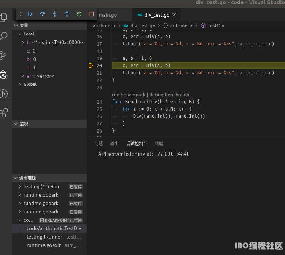Image resolution: width=285 pixels, height=255 pixels.
Task: Click the API server listening output line
Action: click(x=144, y=154)
